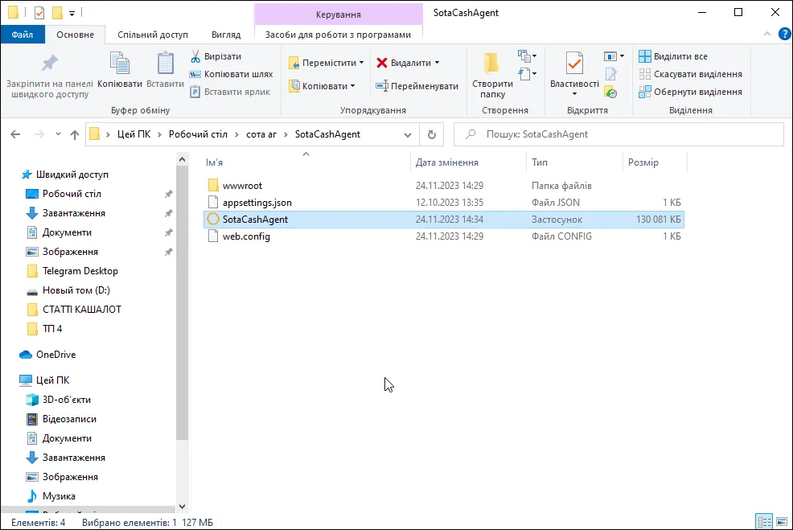Open Властивості checkmark icon
Viewport: 793px width, 530px height.
574,64
